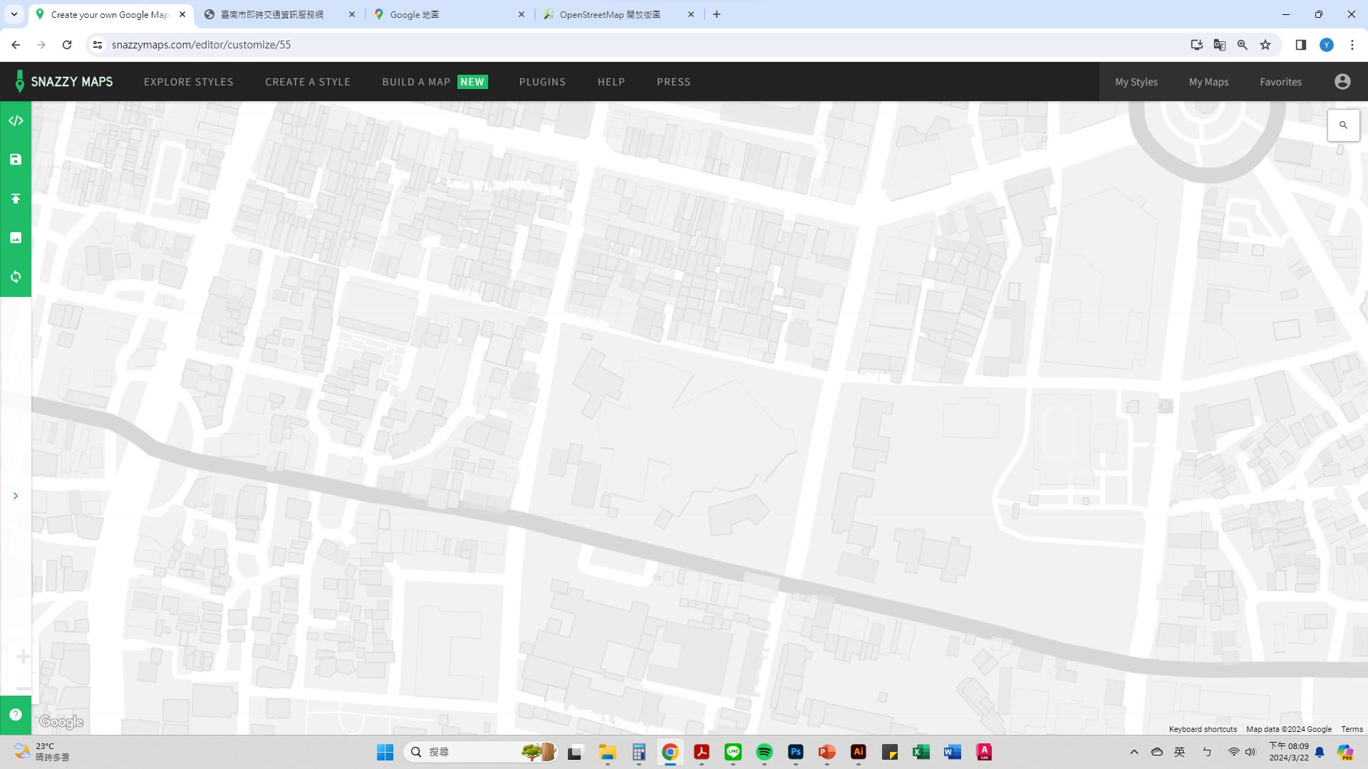Open the tab search dropdown arrow
Viewport: 1368px width, 769px height.
click(x=14, y=14)
